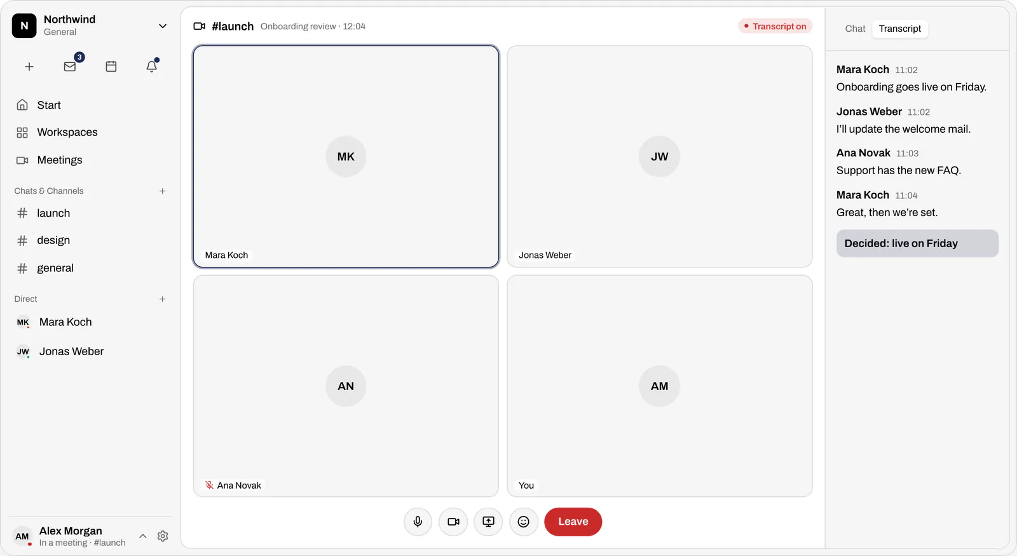Screen dimensions: 1017x556
Task: Open Workspaces in the sidebar
Action: click(90, 132)
